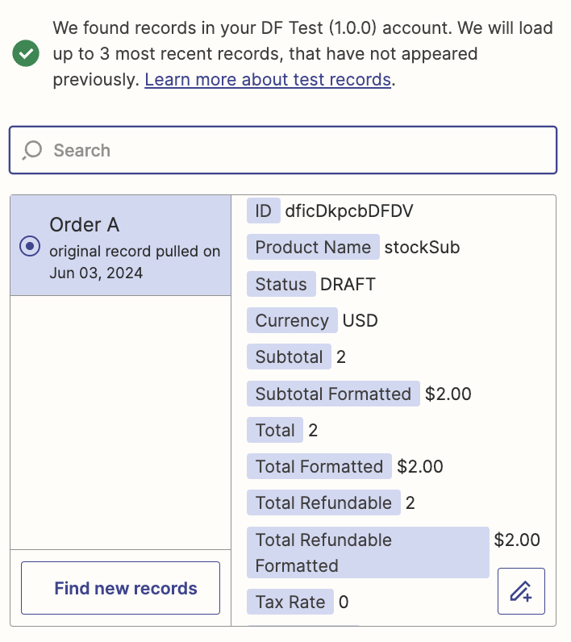This screenshot has width=571, height=642.
Task: Click the Subtotal Formatted field label
Action: click(x=333, y=394)
